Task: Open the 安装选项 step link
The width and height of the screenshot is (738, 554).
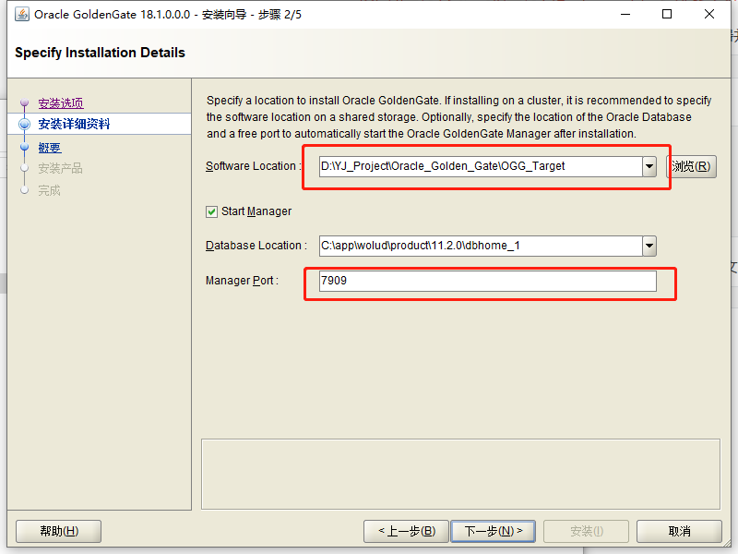Action: 61,103
